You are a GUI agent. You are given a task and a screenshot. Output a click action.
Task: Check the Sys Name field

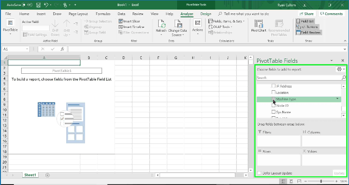[273, 112]
